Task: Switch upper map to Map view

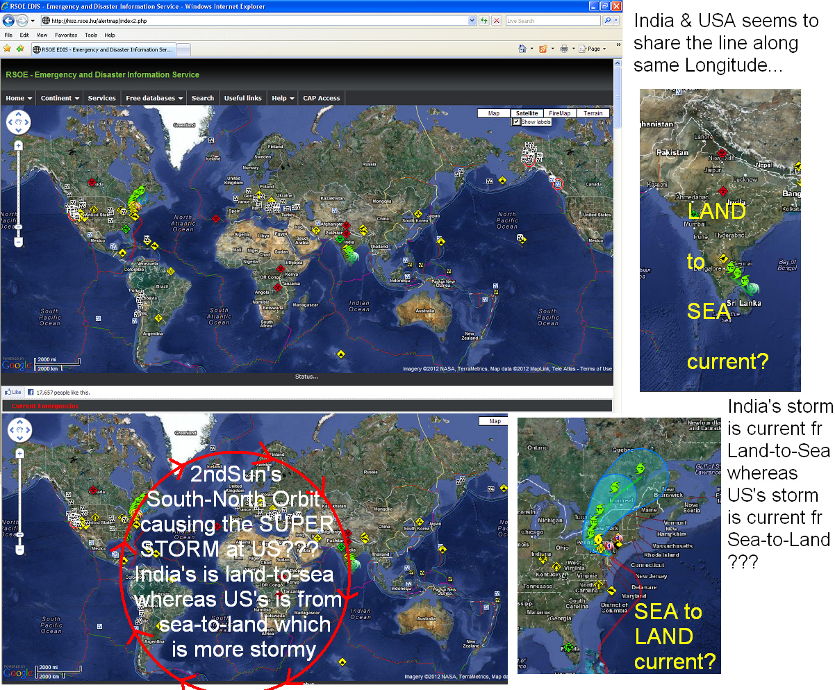Action: [x=494, y=113]
